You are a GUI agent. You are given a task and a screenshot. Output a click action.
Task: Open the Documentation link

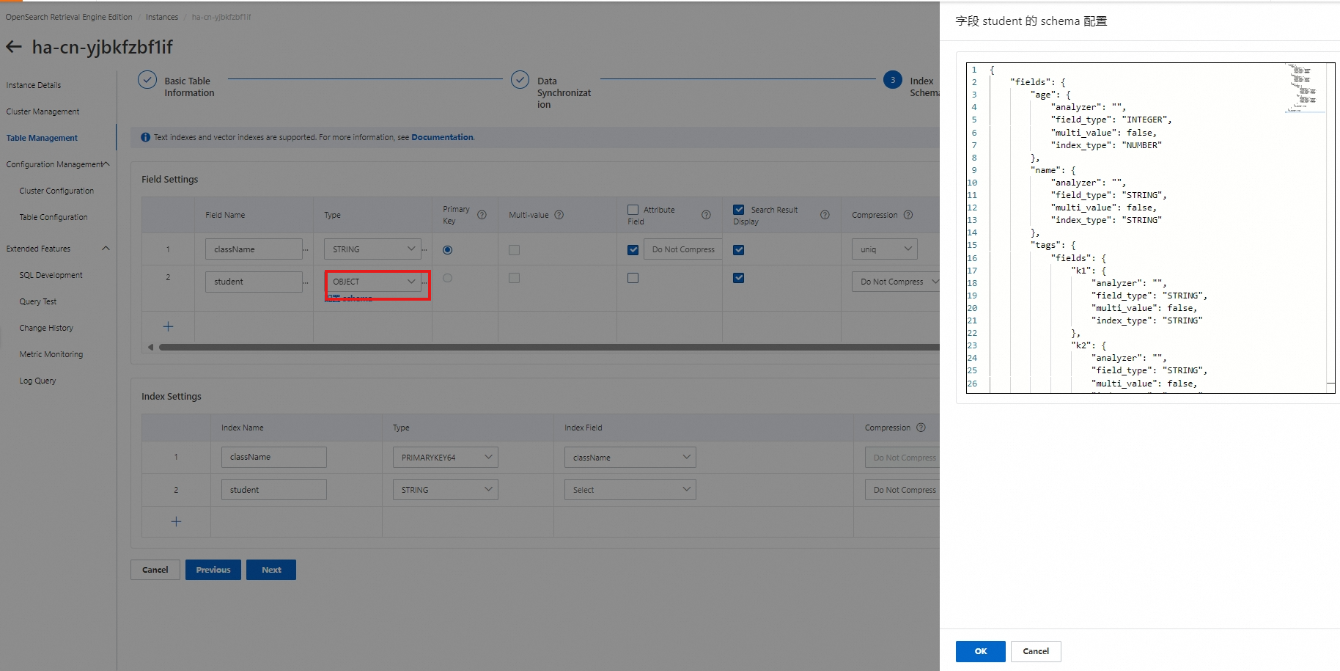coord(442,137)
